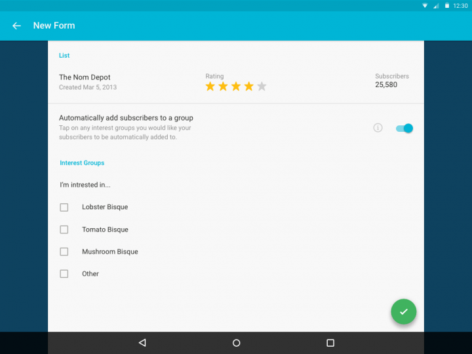Disable automatically add subscribers toggle

404,128
